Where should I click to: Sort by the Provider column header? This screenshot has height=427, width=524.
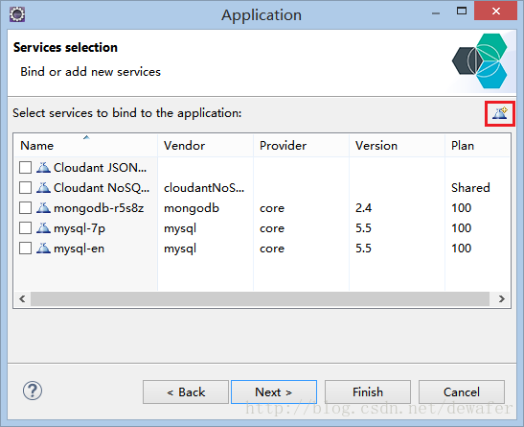tap(301, 146)
